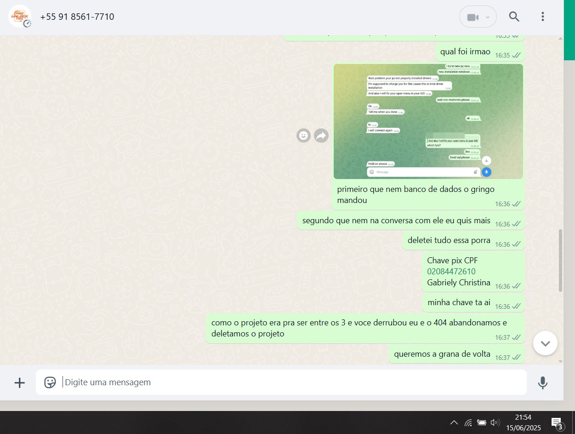
Task: Open the attachment plus menu
Action: 19,382
